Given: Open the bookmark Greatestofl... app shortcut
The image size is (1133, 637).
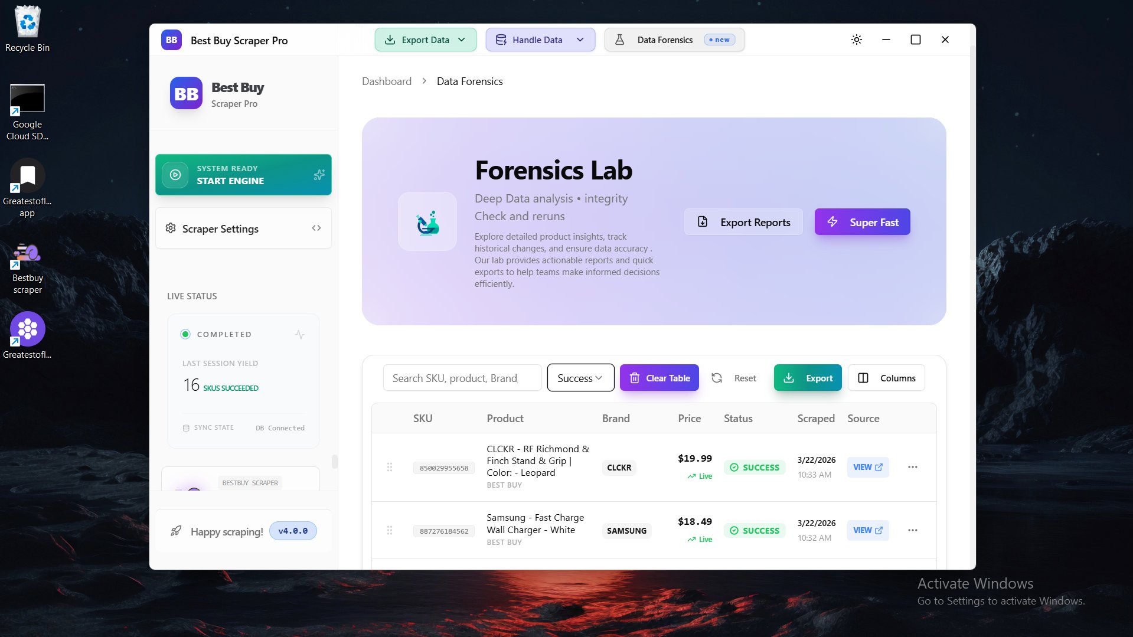Looking at the screenshot, I should 27,188.
